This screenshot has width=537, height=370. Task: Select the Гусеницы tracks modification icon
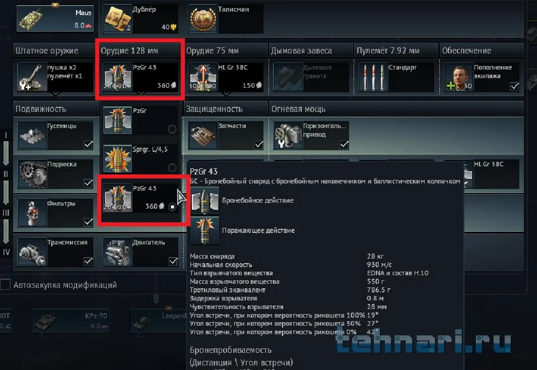[x=32, y=135]
